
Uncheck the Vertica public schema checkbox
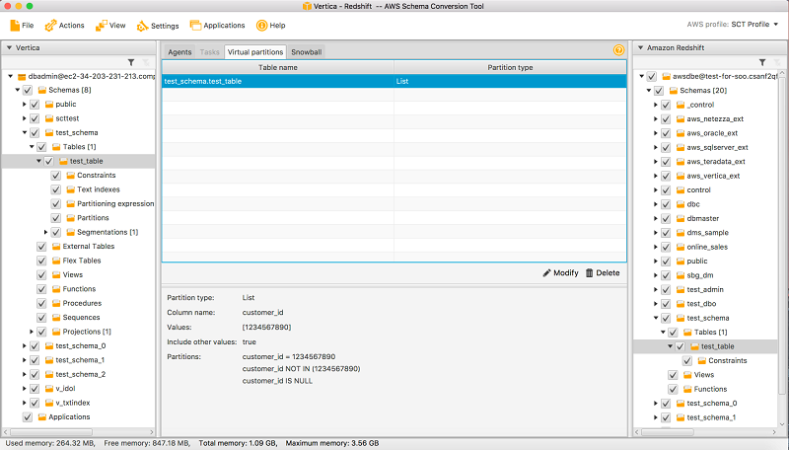pyautogui.click(x=35, y=105)
